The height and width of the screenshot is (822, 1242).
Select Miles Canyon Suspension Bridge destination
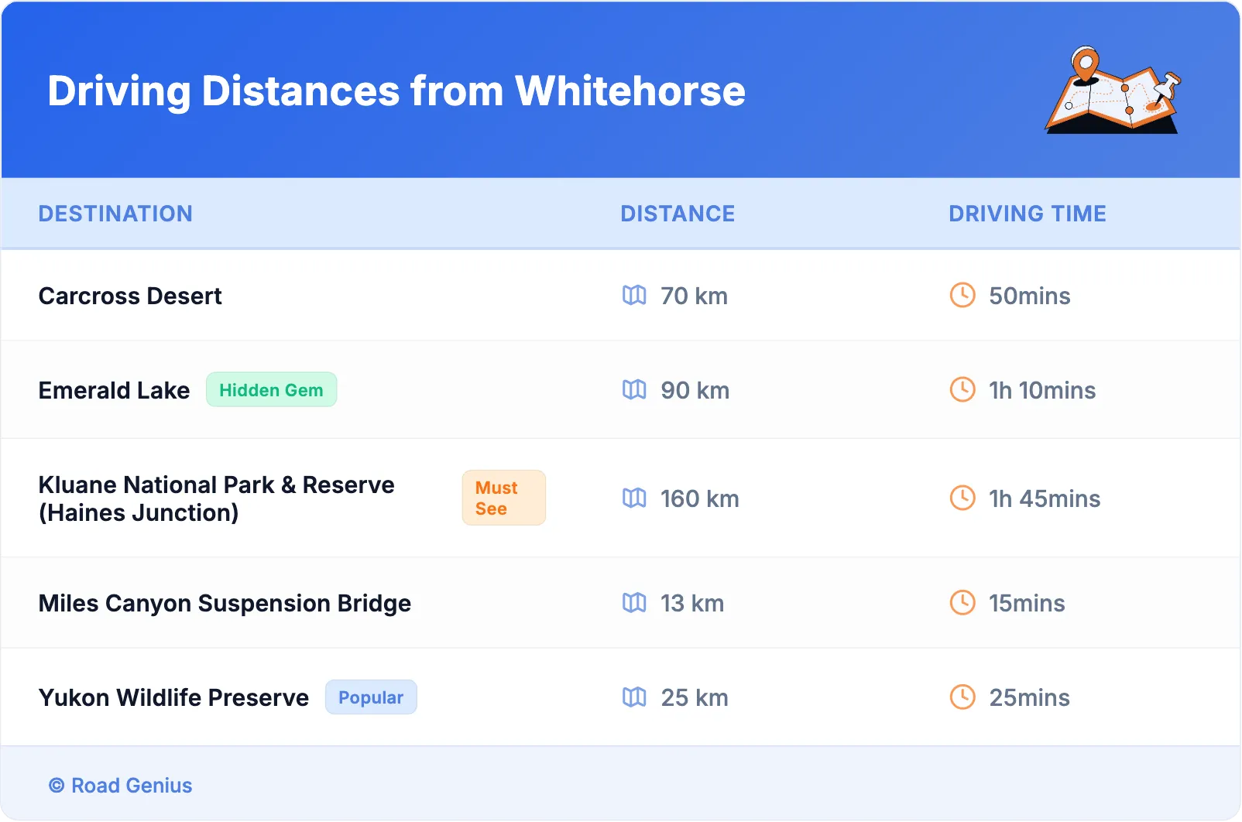coord(225,603)
